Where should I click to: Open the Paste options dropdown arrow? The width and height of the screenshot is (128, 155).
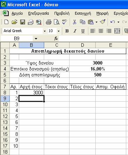click(96, 22)
